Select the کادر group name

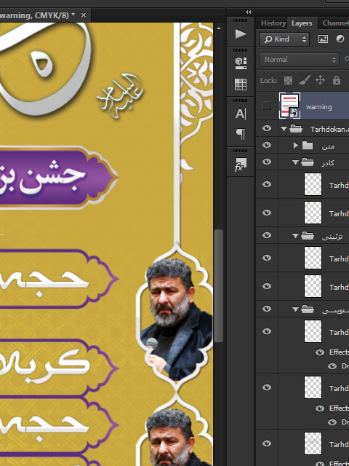point(327,163)
